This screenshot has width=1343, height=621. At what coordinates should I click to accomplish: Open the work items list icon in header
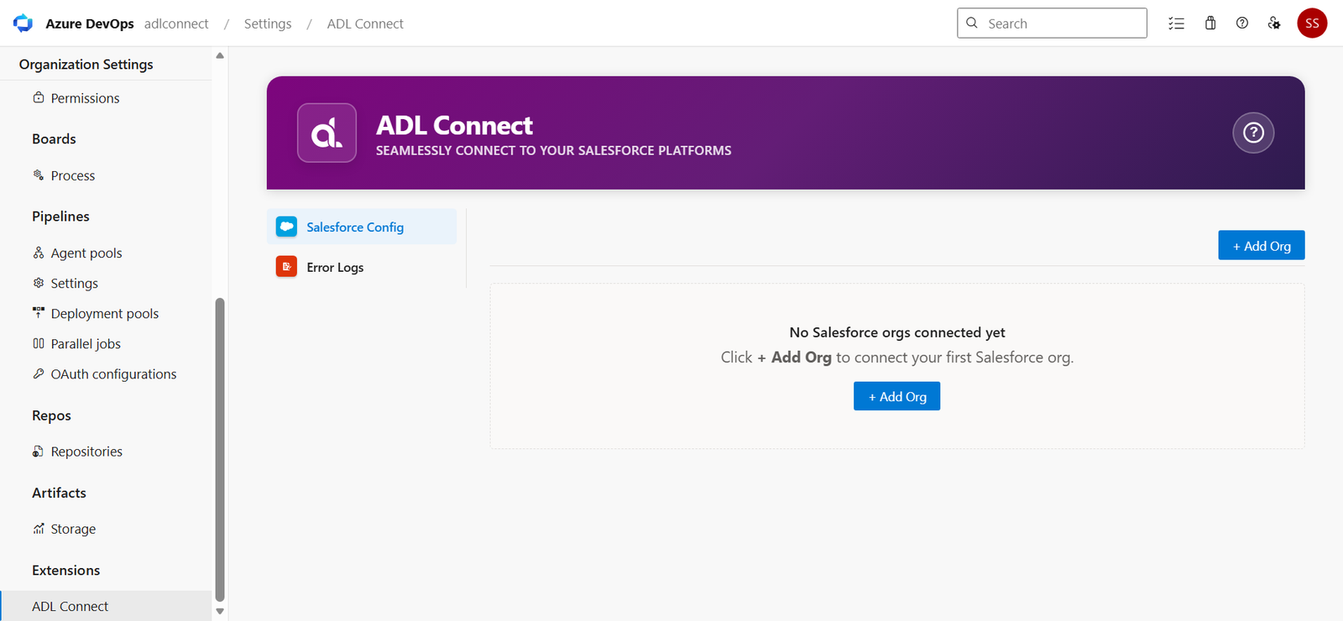[1176, 23]
